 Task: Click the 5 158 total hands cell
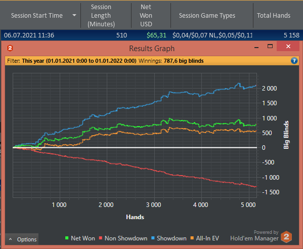point(291,35)
